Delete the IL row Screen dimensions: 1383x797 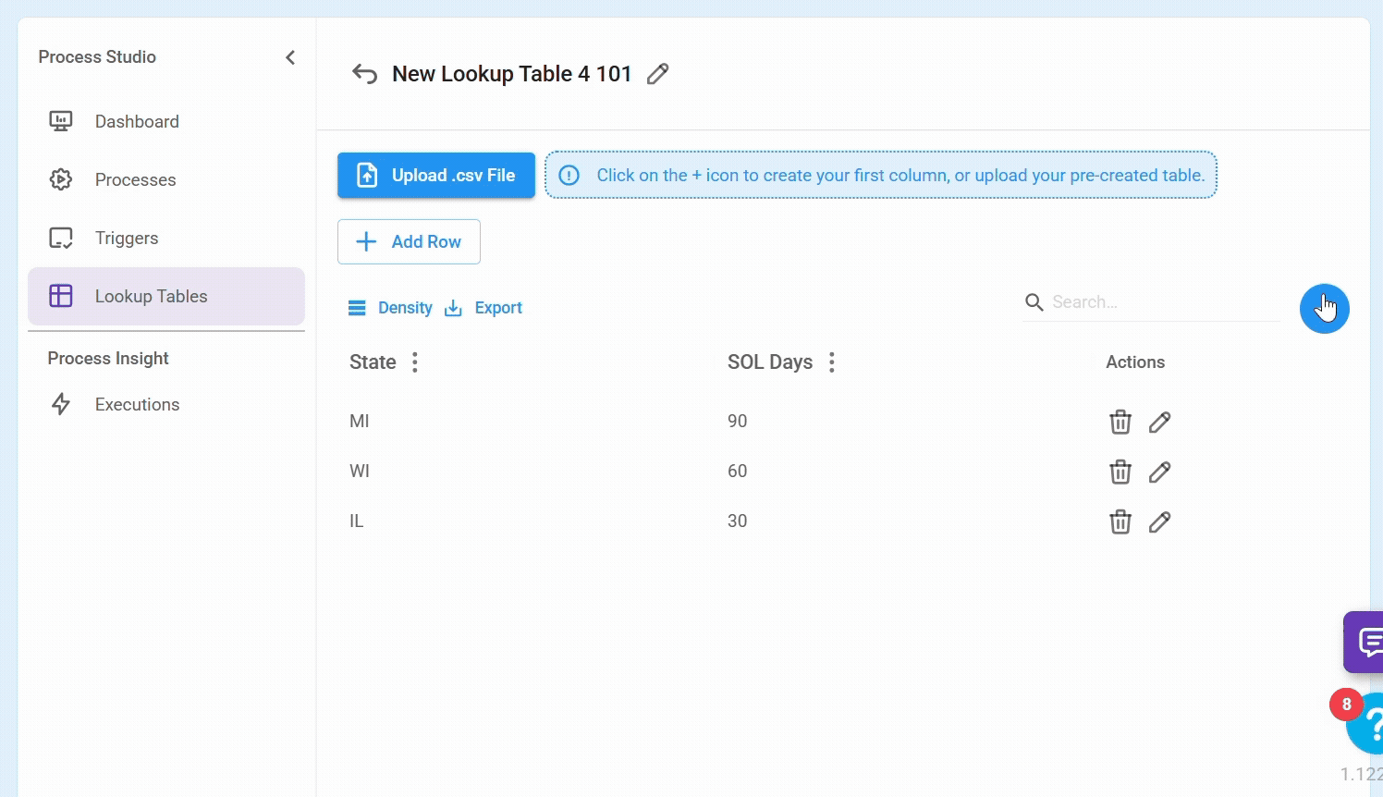pyautogui.click(x=1120, y=521)
